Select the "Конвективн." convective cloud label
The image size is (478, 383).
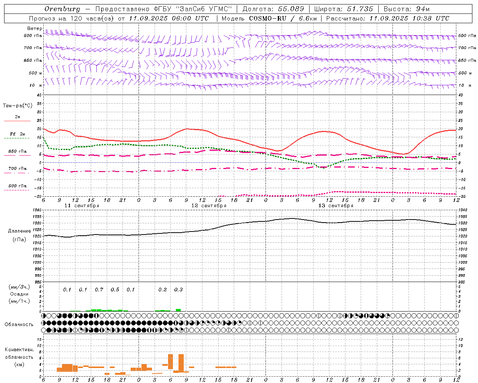pyautogui.click(x=19, y=350)
